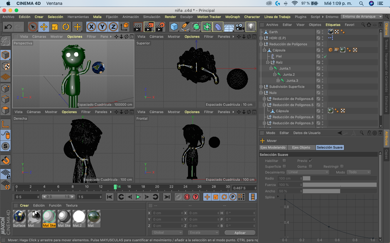Click the Undo arrow icon
390x243 pixels.
pyautogui.click(x=8, y=27)
